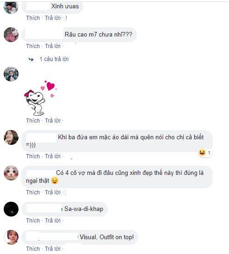This screenshot has width=229, height=254.
Task: Like the 'Xinh ưuas' comment via Thích
Action: click(33, 18)
